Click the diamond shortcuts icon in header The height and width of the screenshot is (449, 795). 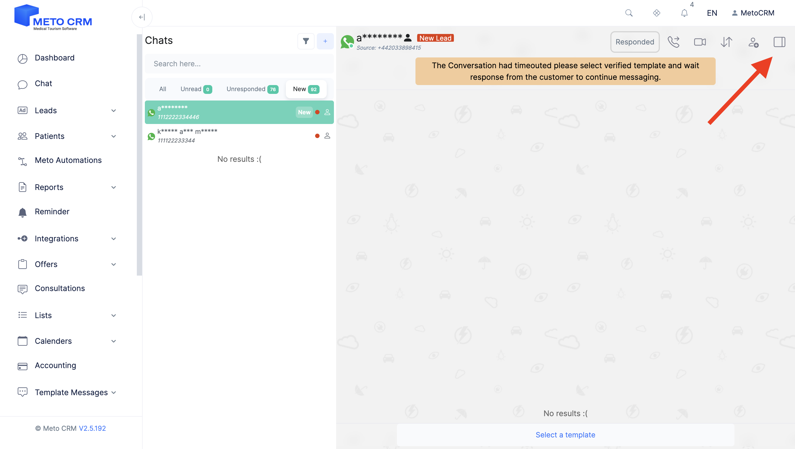pos(657,13)
